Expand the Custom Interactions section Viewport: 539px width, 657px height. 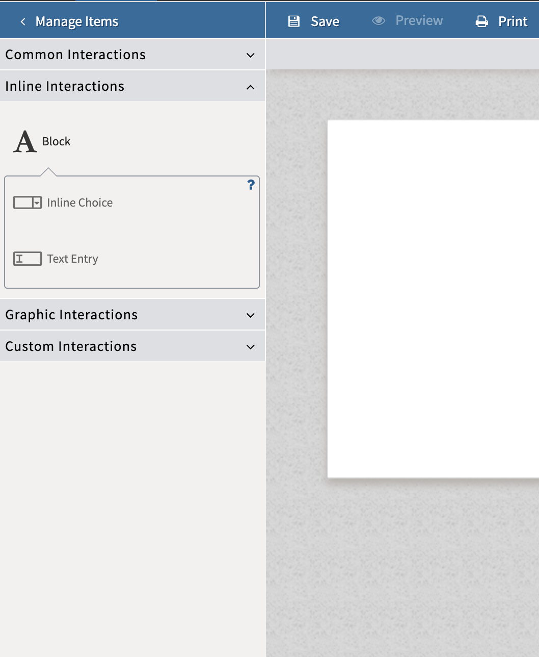pyautogui.click(x=132, y=346)
